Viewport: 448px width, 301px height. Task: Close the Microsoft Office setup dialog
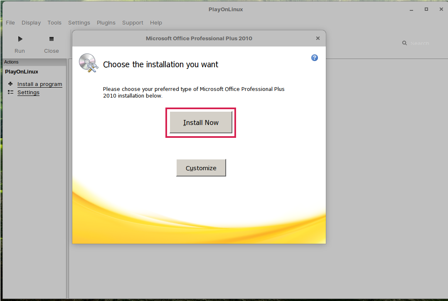pyautogui.click(x=318, y=38)
